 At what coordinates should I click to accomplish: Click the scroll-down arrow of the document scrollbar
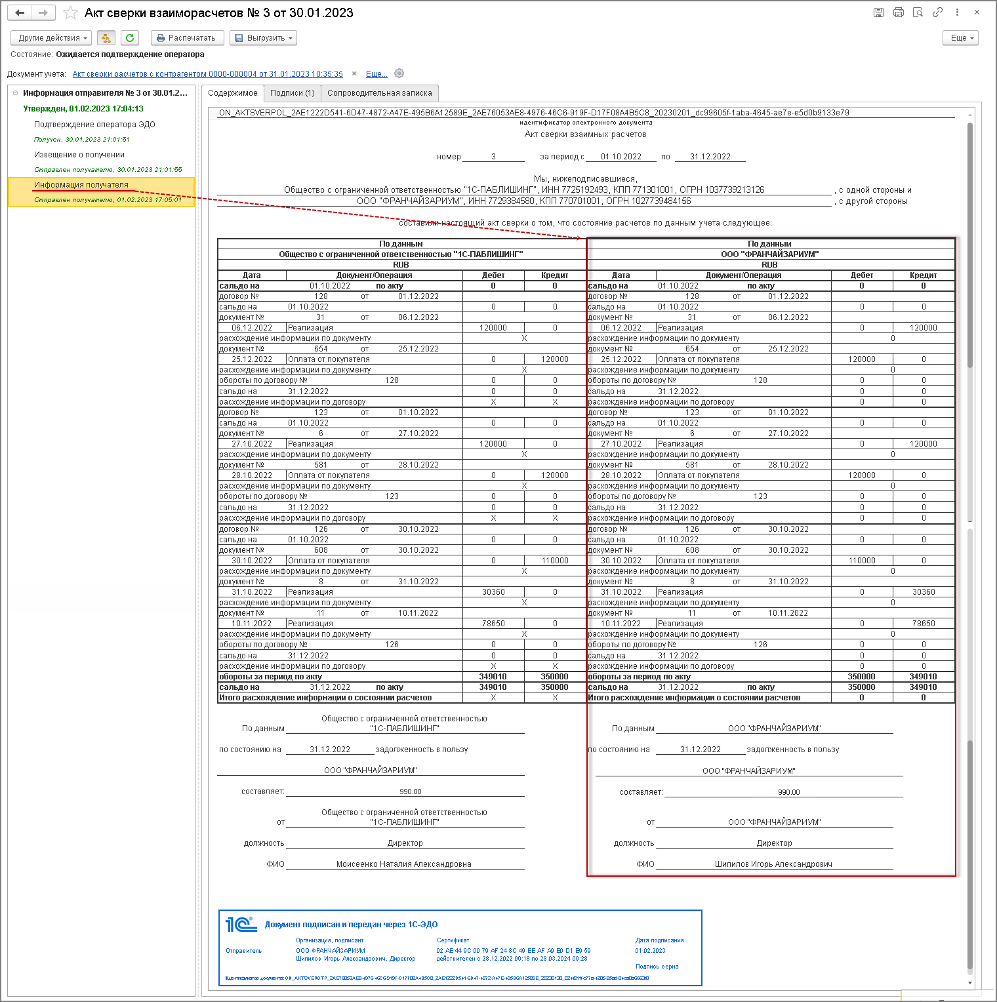click(970, 983)
